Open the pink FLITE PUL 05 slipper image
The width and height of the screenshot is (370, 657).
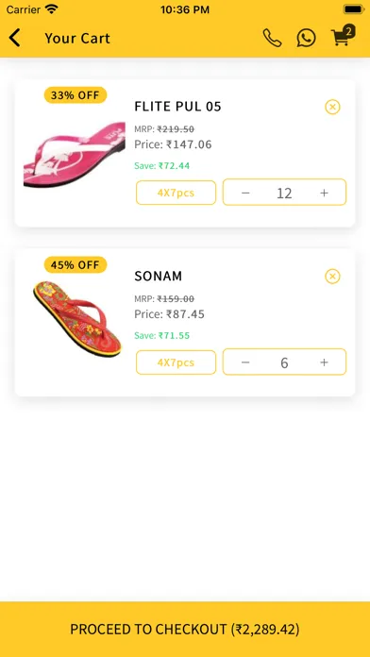pos(75,154)
